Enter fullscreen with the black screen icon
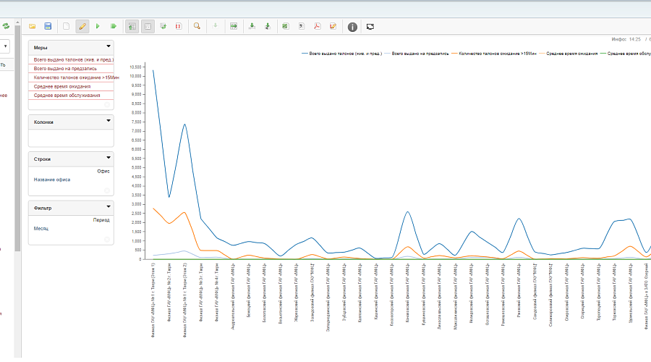The width and height of the screenshot is (651, 362). pos(370,27)
